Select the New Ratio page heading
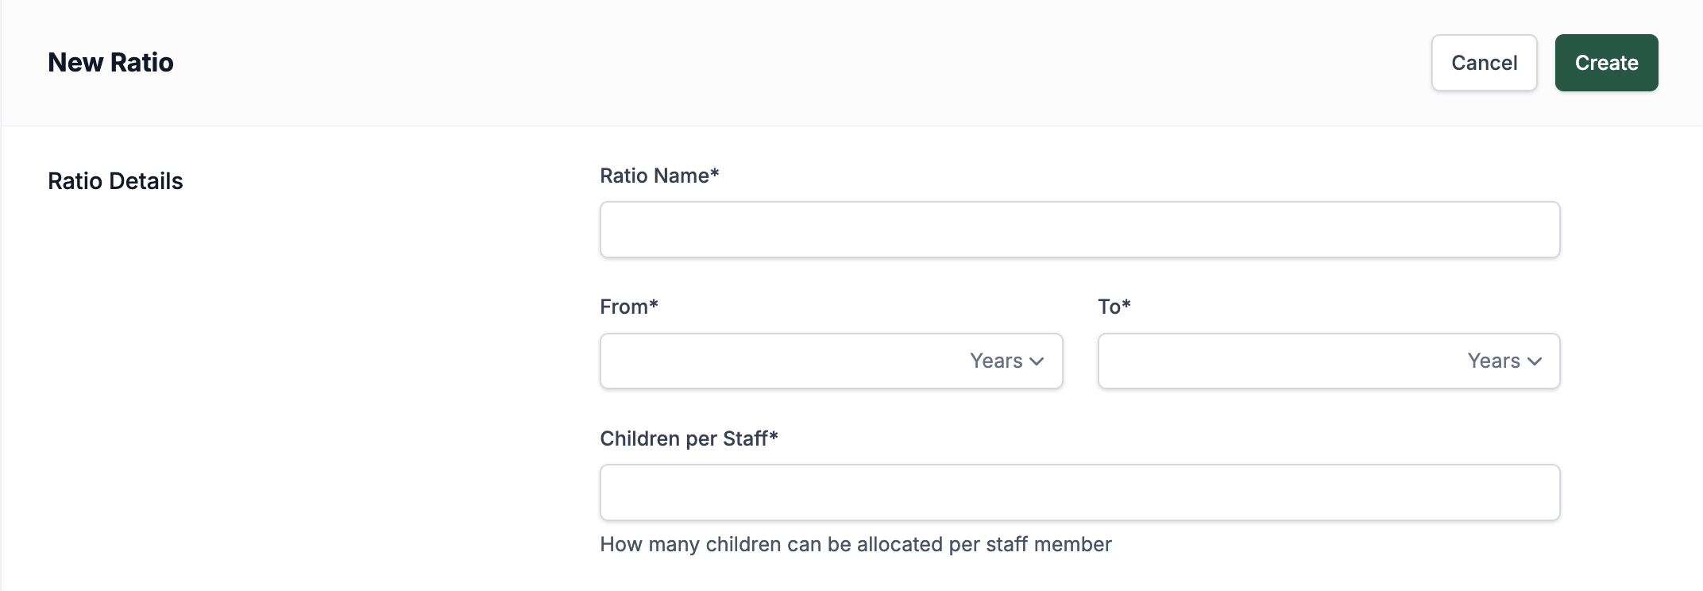1703x591 pixels. pyautogui.click(x=110, y=62)
